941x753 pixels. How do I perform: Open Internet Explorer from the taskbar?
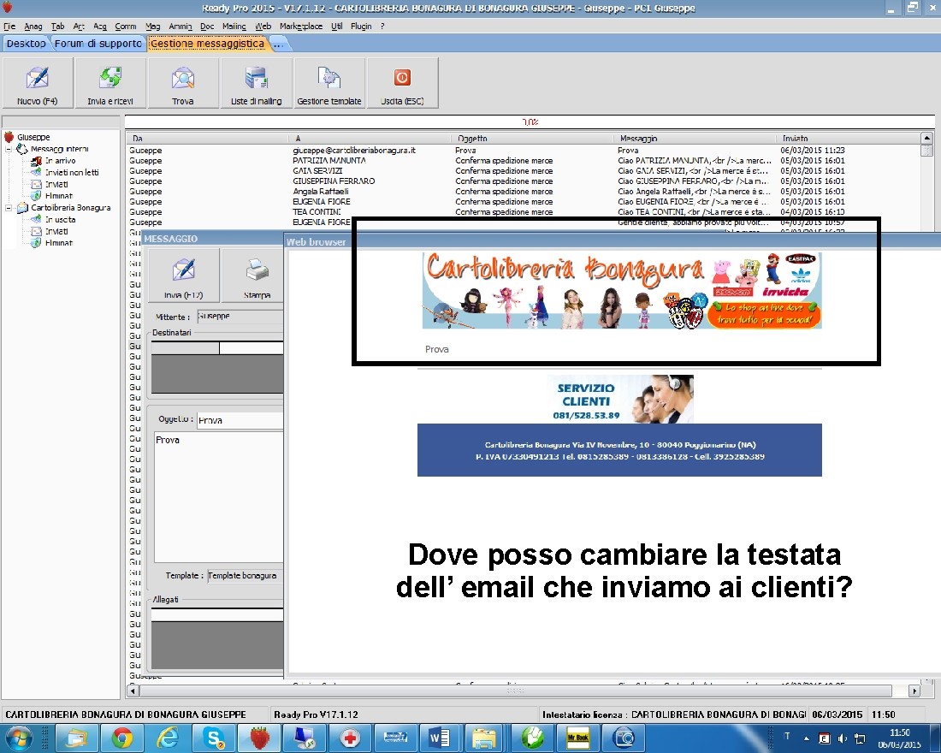pyautogui.click(x=168, y=738)
